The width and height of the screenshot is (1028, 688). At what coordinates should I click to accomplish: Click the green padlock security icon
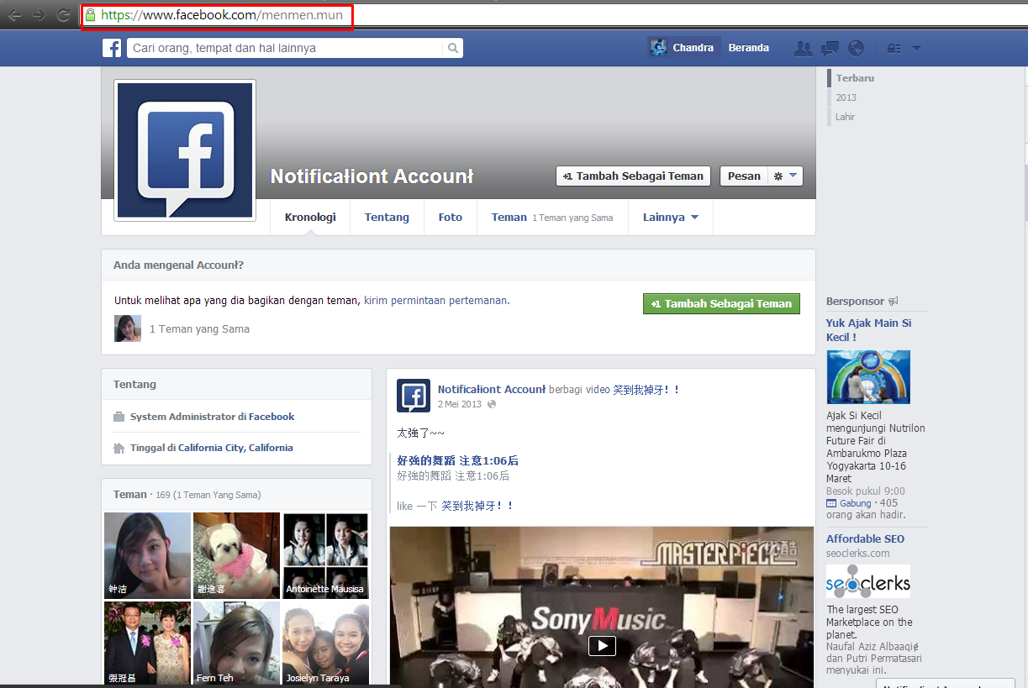pos(90,15)
